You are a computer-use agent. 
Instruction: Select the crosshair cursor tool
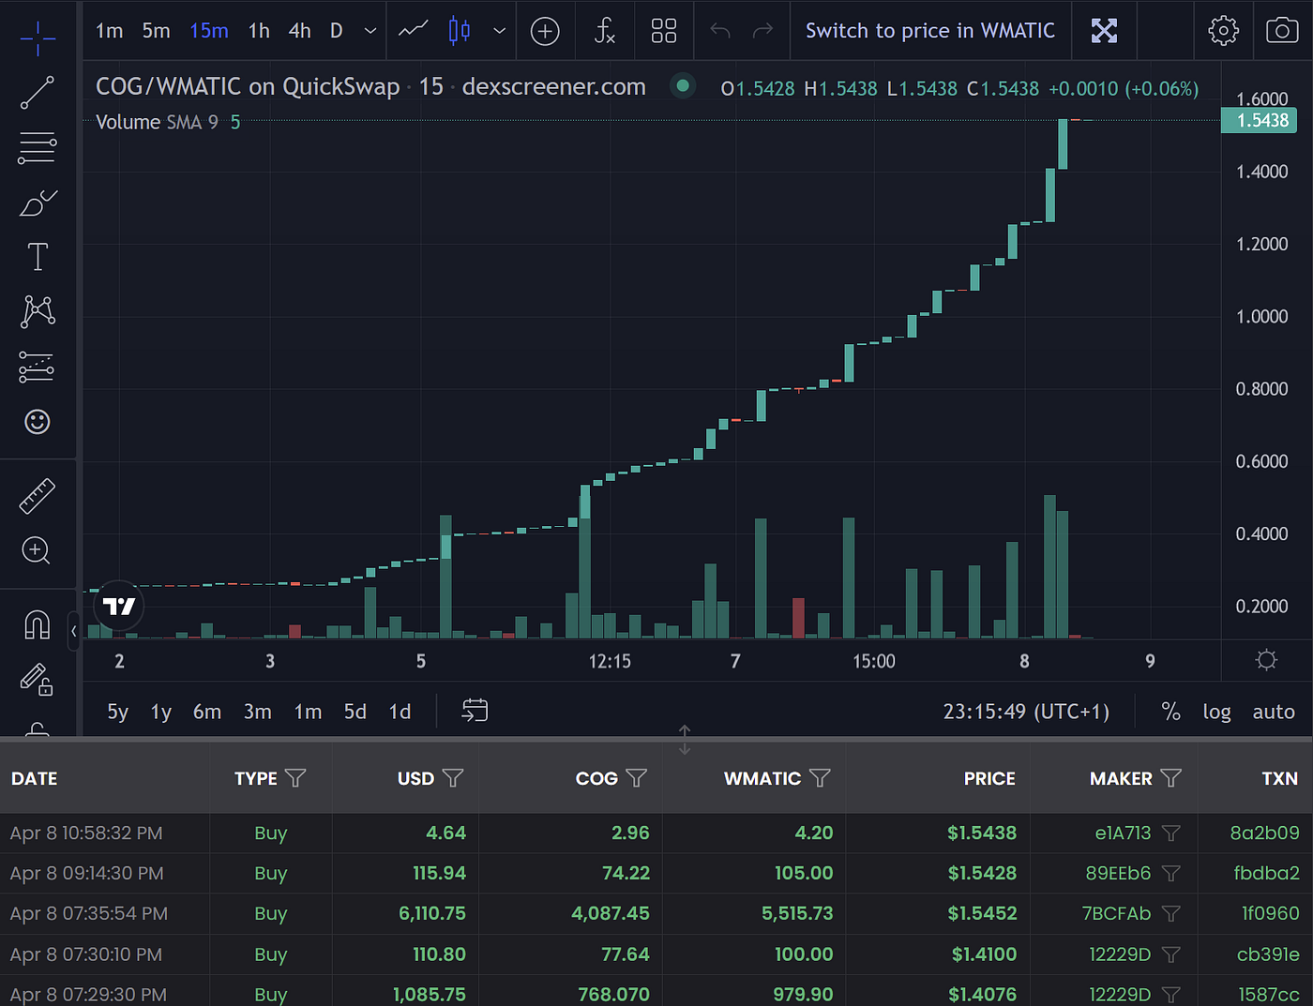pos(38,38)
